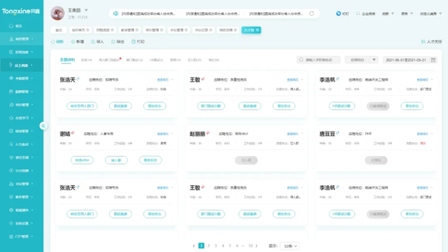
Task: Click the 新增 add icon
Action: pos(73,41)
